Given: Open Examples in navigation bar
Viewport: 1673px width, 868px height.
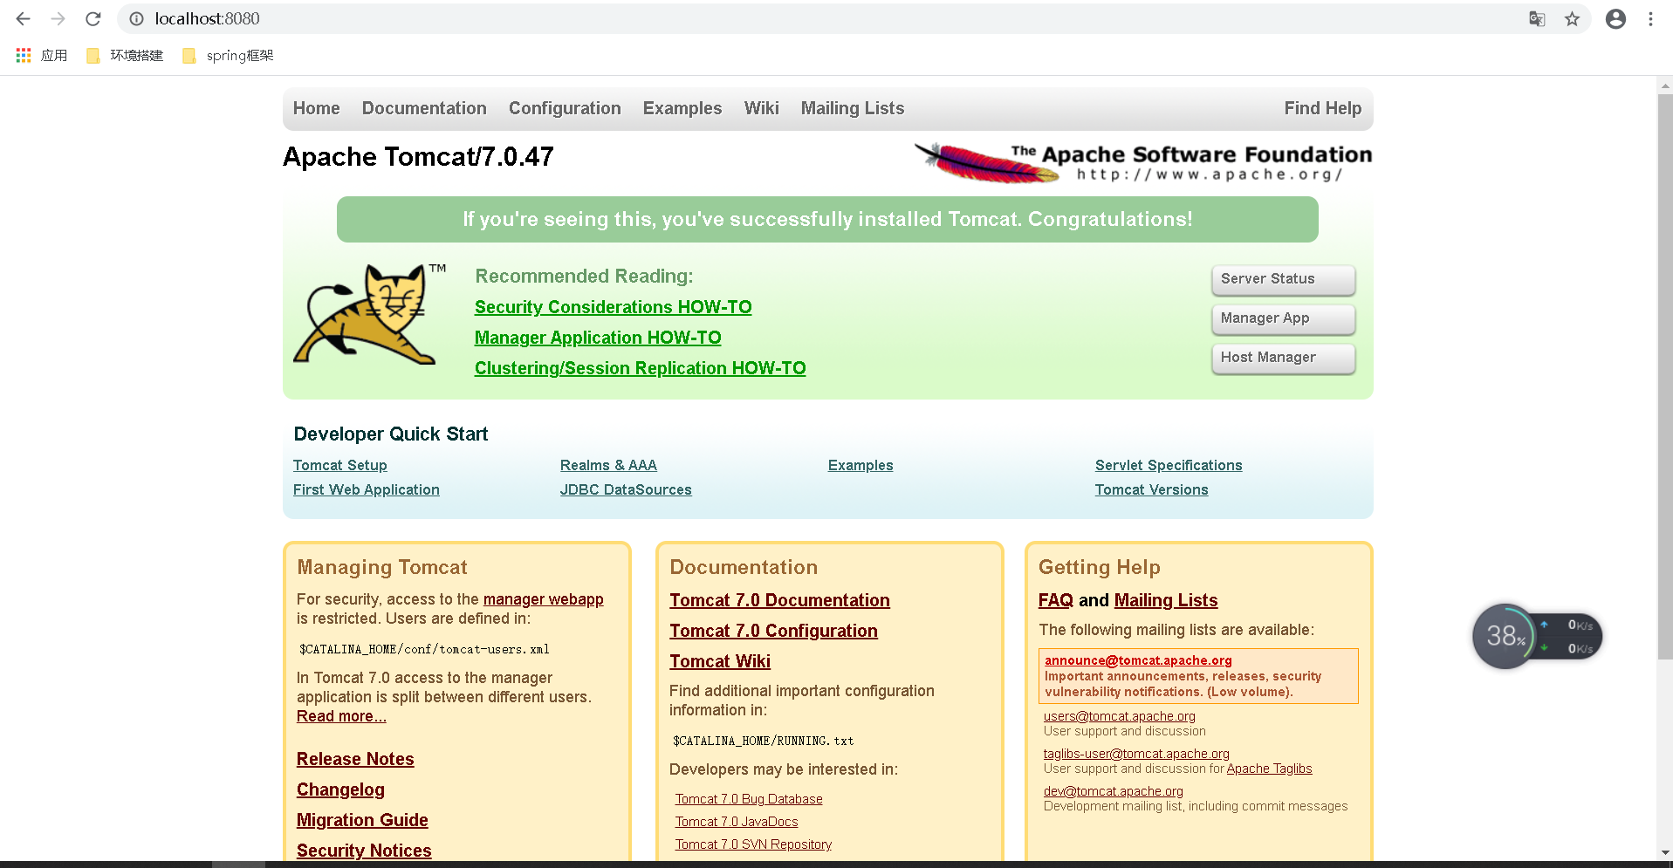Looking at the screenshot, I should point(682,108).
